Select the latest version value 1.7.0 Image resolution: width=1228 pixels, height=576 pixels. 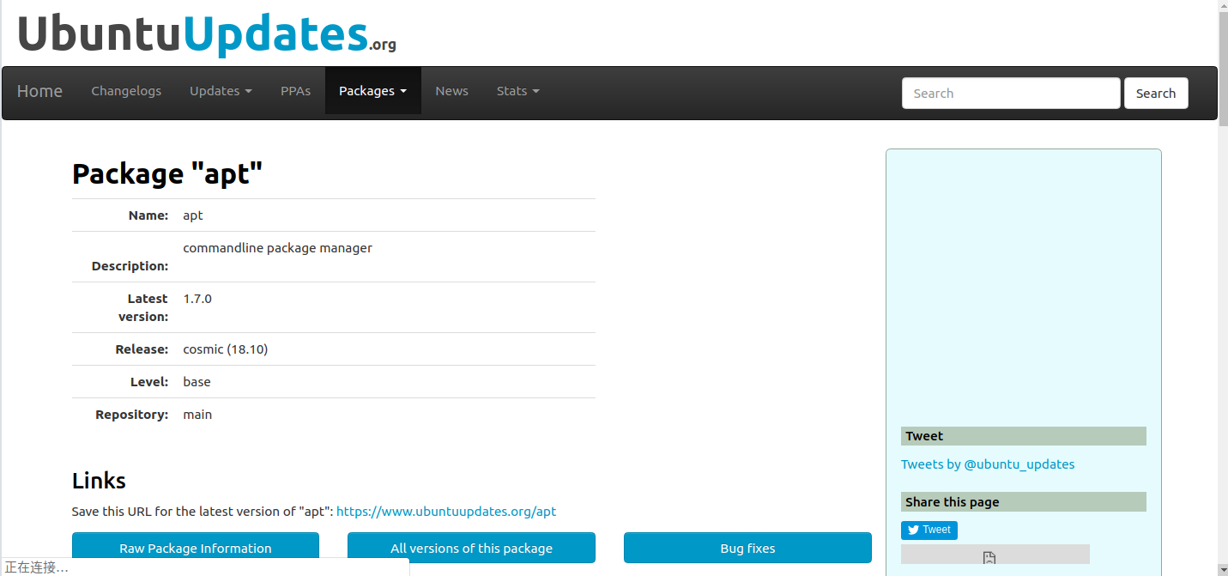click(197, 299)
